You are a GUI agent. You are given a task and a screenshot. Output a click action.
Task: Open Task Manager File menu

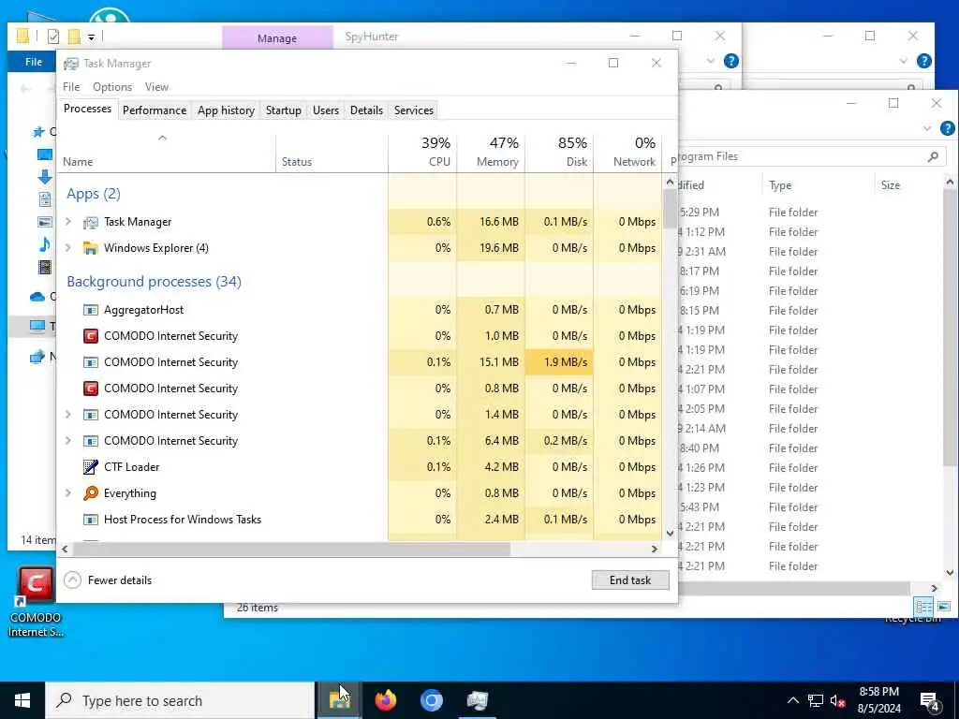[x=71, y=87]
